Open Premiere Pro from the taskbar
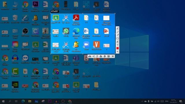The width and height of the screenshot is (185, 104). (50, 101)
